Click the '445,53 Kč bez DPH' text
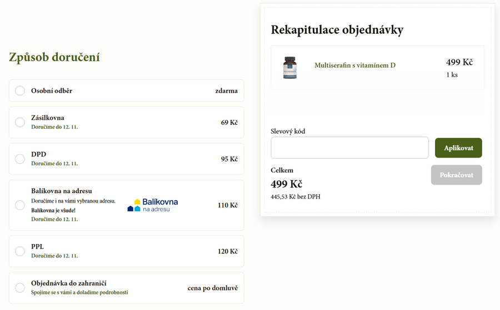 click(296, 196)
